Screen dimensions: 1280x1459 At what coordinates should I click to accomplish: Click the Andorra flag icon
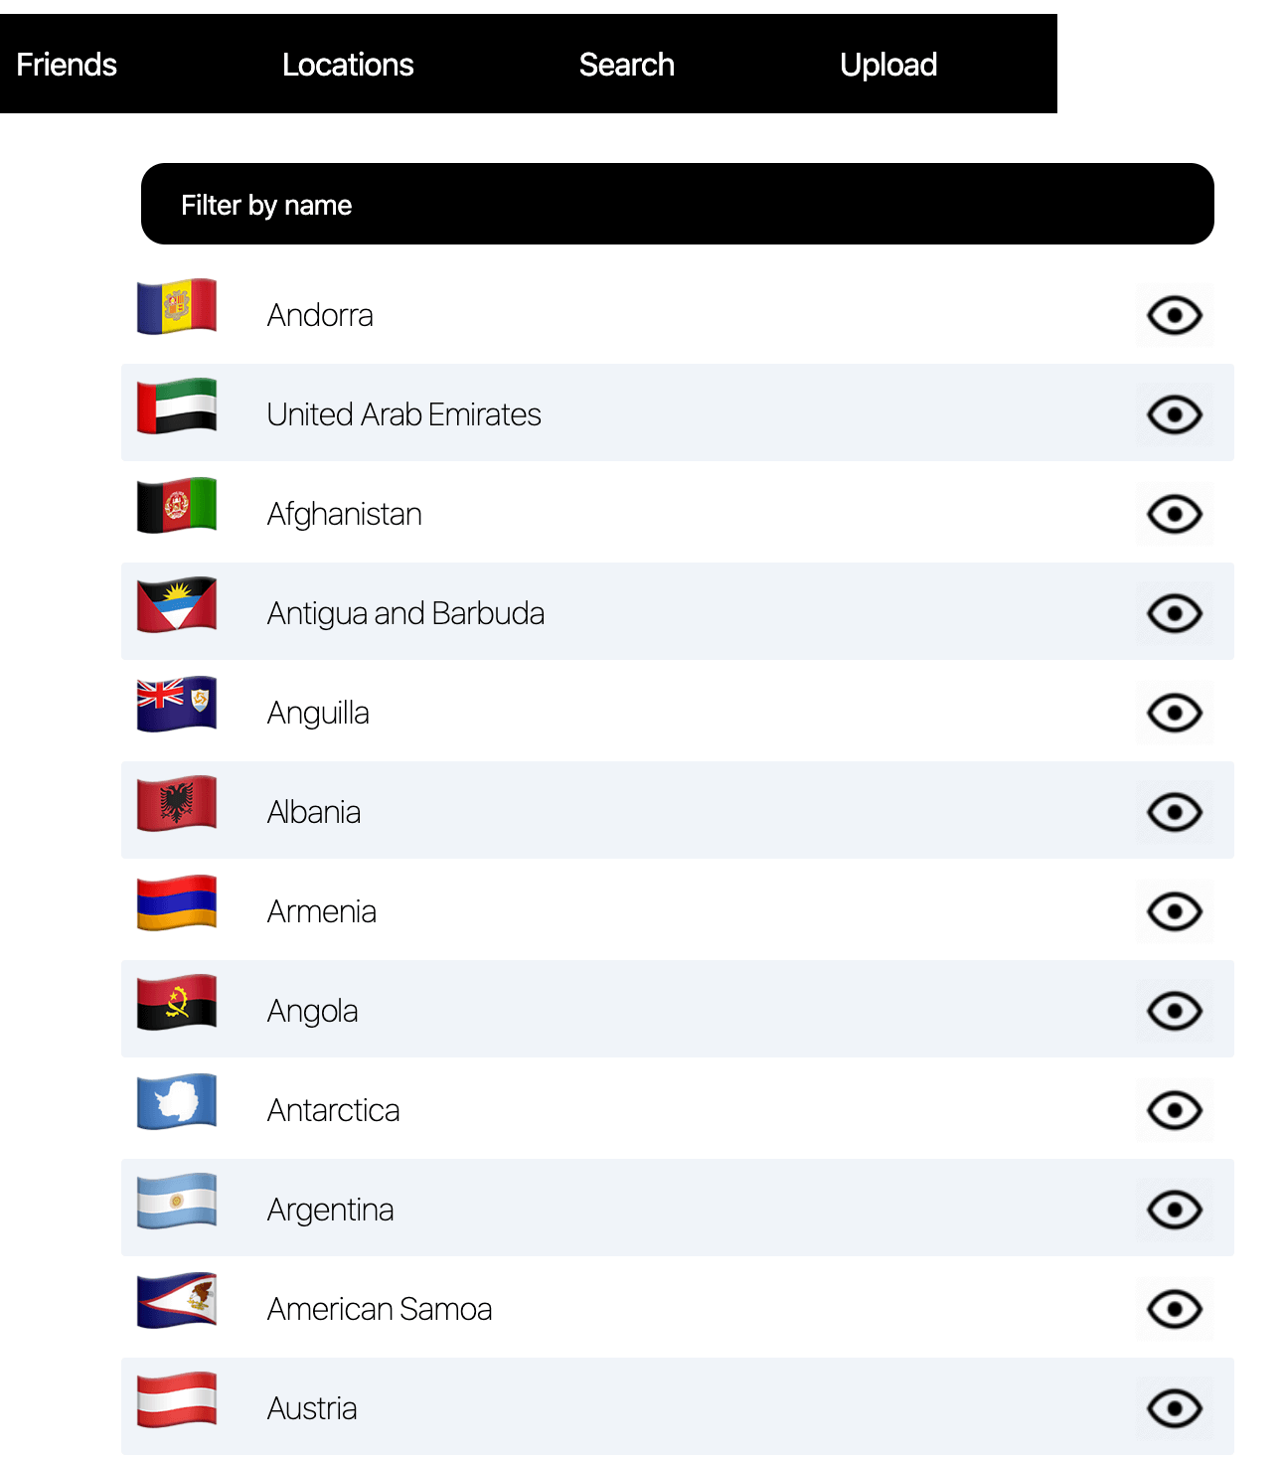(x=177, y=306)
